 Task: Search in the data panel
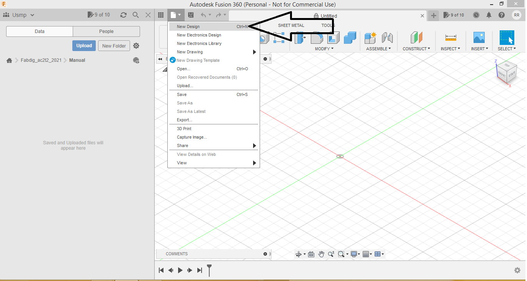[x=136, y=15]
